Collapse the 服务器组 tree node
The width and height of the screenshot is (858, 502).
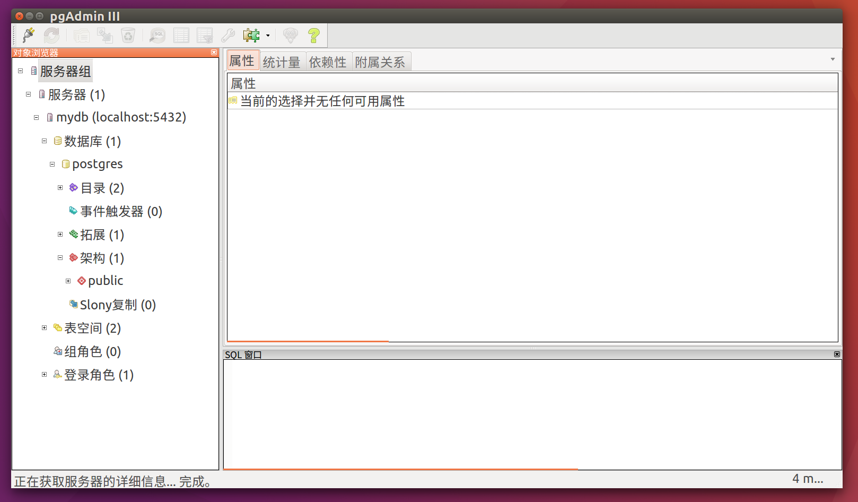pos(21,71)
